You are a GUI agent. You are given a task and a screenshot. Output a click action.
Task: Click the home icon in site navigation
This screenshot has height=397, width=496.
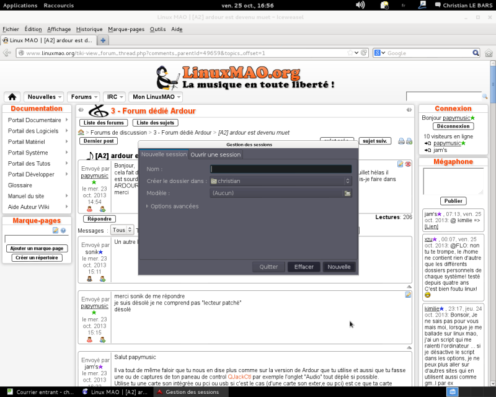[x=12, y=97]
